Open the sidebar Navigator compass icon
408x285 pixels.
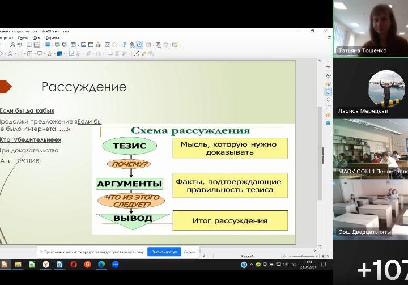click(328, 92)
